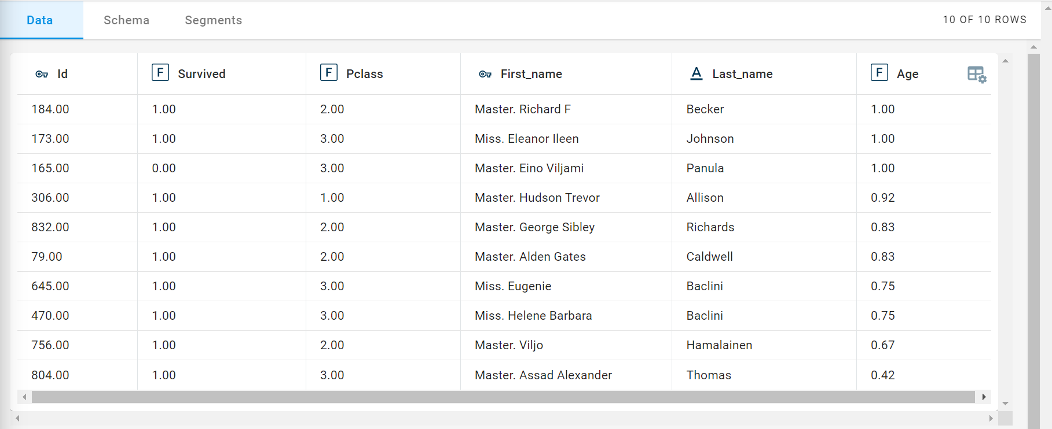Click the F type icon beside Age
The image size is (1052, 429).
879,73
